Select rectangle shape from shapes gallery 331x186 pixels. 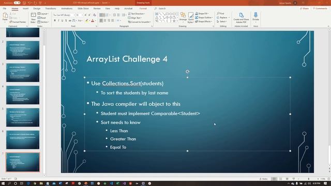point(167,14)
